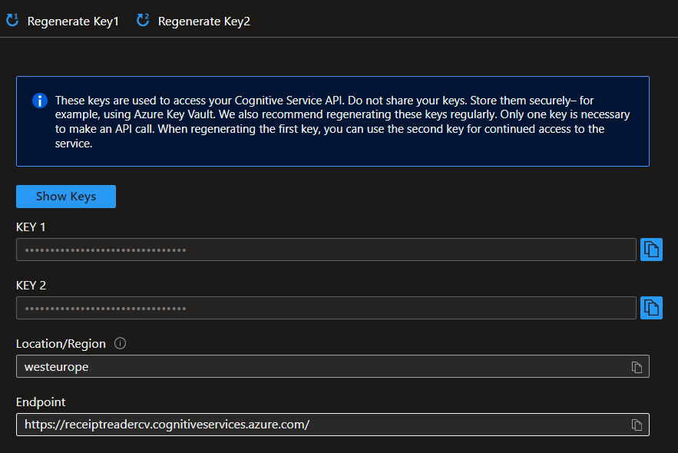Copy the Location/Region value
Screen dimensions: 678x453
coord(637,367)
